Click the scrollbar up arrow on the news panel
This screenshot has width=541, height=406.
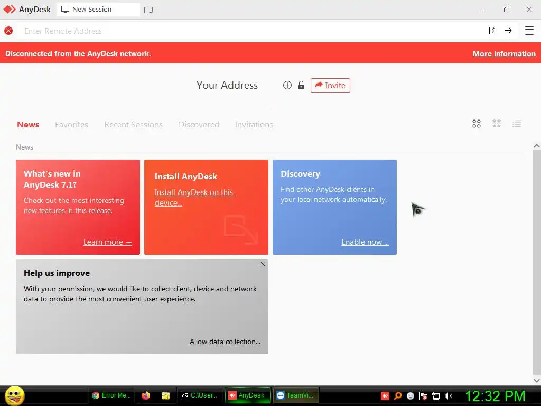tap(537, 146)
